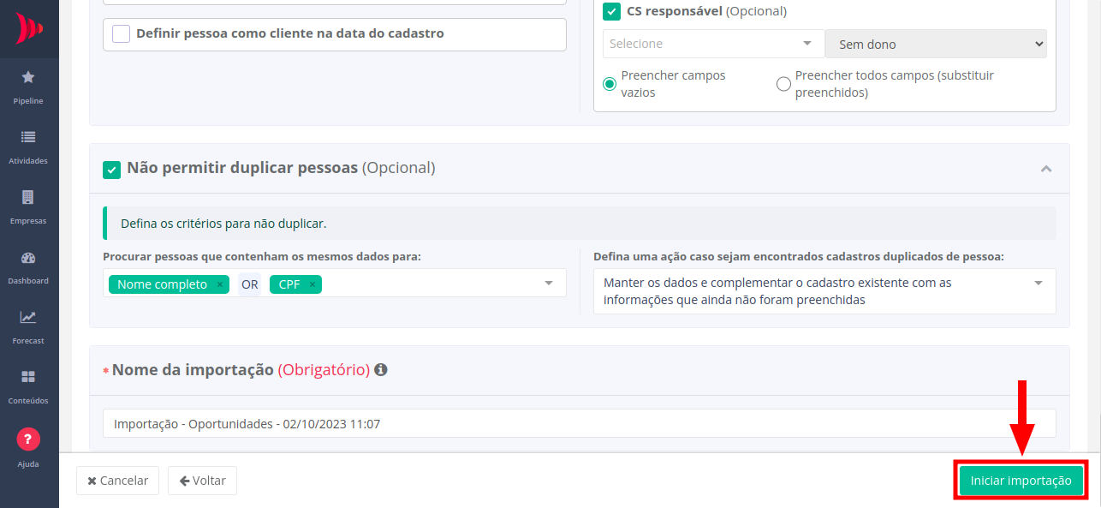This screenshot has width=1101, height=508.
Task: Open the Dashboard gauge icon
Action: [28, 257]
